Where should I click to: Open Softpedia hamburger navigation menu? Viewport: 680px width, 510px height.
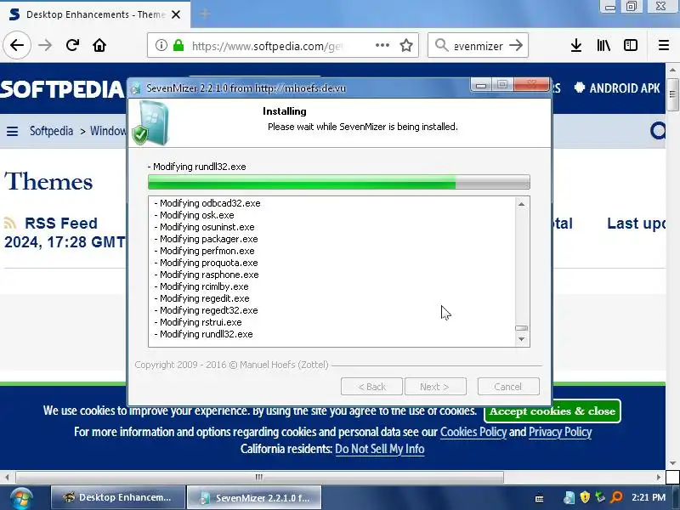(12, 131)
